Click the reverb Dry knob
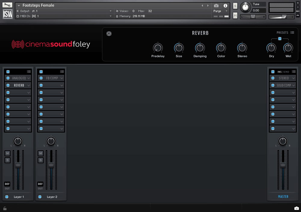The image size is (301, 212). 271,48
